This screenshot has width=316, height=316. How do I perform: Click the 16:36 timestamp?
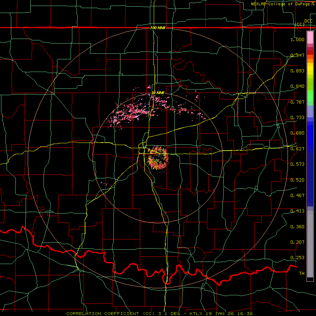click(x=245, y=314)
